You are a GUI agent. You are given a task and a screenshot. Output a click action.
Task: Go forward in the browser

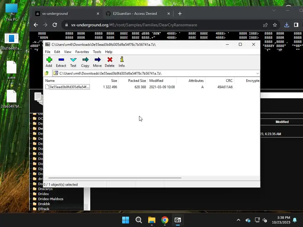point(45,25)
